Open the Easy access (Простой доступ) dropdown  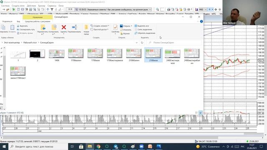click(100, 30)
